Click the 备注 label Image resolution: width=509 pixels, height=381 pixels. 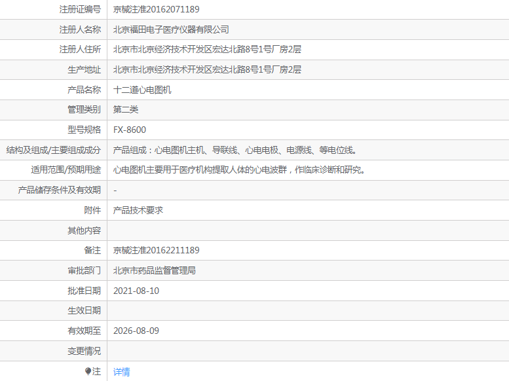tap(92, 251)
